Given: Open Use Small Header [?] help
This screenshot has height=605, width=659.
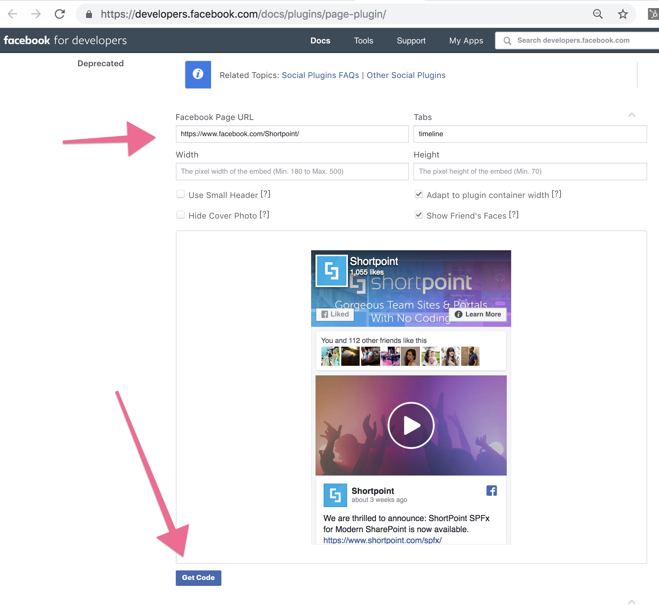Looking at the screenshot, I should tap(266, 194).
